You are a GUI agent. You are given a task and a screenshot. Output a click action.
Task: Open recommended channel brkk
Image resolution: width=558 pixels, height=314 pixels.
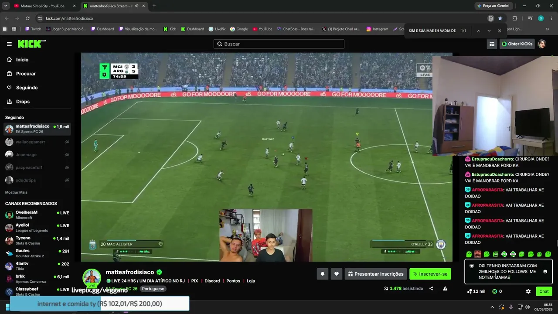pos(37,279)
